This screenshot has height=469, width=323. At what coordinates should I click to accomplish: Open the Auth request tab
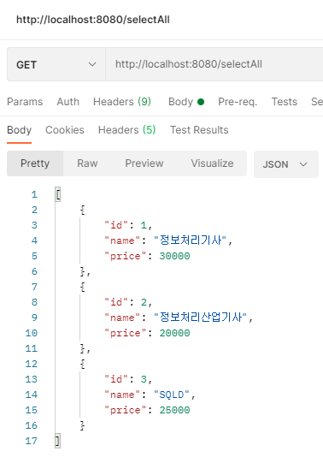pos(68,102)
